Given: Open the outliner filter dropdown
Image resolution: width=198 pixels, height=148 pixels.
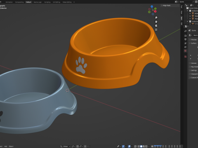Looking at the screenshot, I should click(x=192, y=5).
